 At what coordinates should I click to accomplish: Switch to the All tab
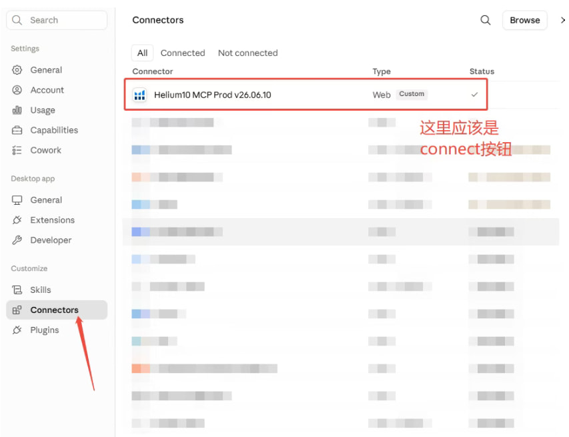142,53
